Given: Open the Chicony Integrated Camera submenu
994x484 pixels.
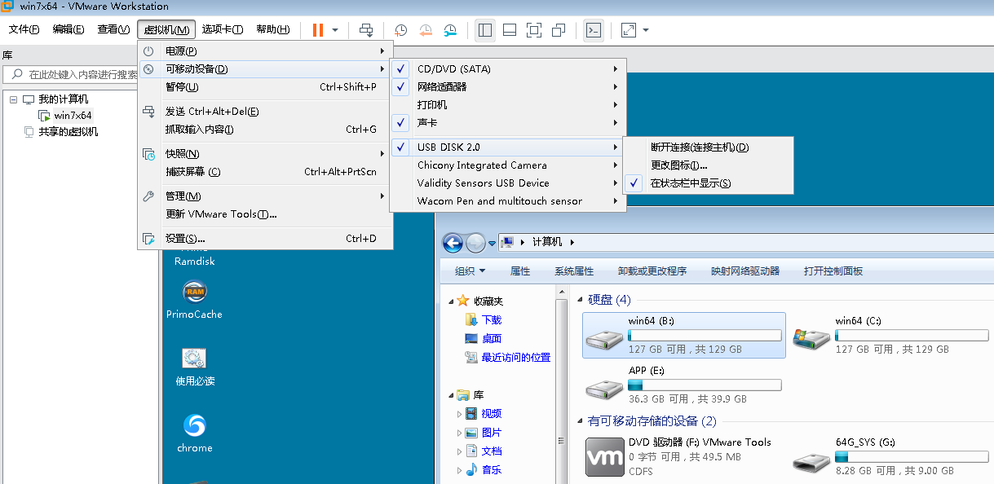Looking at the screenshot, I should click(x=508, y=165).
